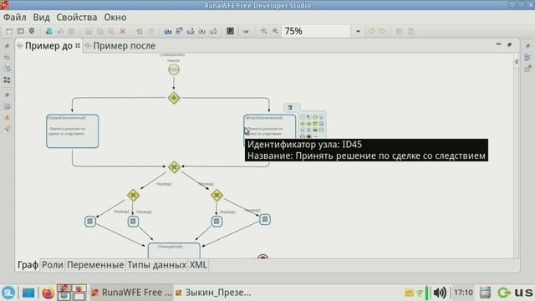Click the yellow folder toolbar icon
This screenshot has height=301, width=535.
coord(140,31)
